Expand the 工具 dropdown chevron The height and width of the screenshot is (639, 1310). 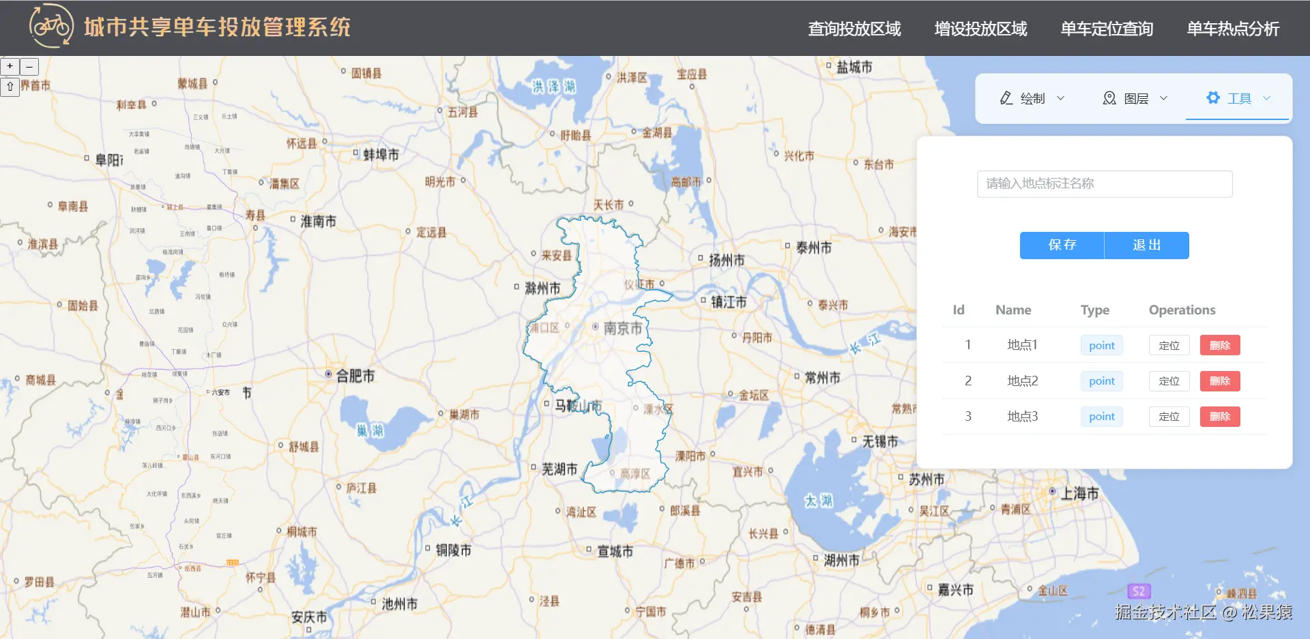pos(1268,98)
